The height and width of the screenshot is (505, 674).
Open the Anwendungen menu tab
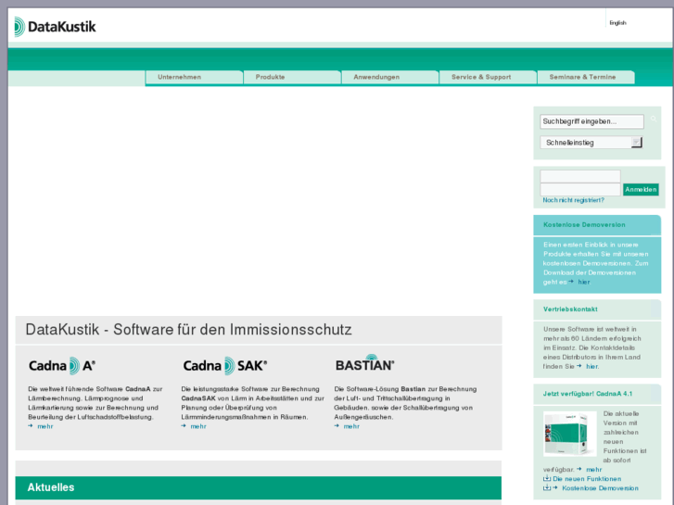point(390,77)
